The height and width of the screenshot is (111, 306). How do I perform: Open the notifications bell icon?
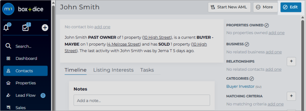6,28
